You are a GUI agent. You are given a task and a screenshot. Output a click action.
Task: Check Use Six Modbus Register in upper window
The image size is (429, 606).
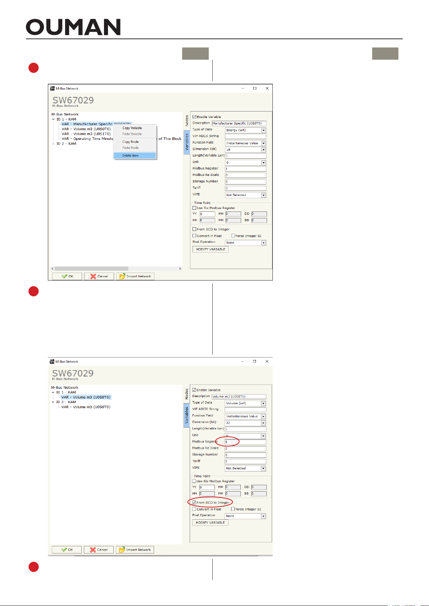coord(194,208)
